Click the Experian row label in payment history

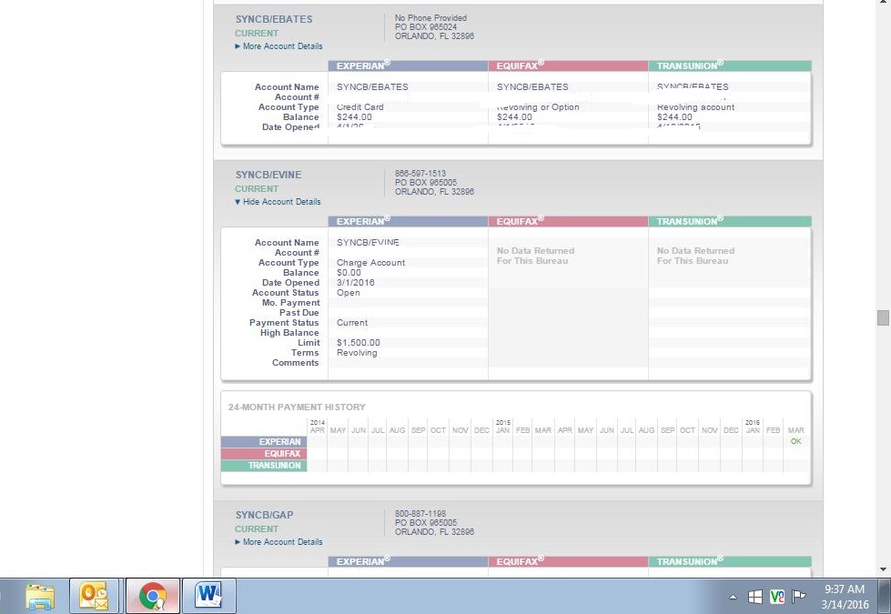(264, 442)
